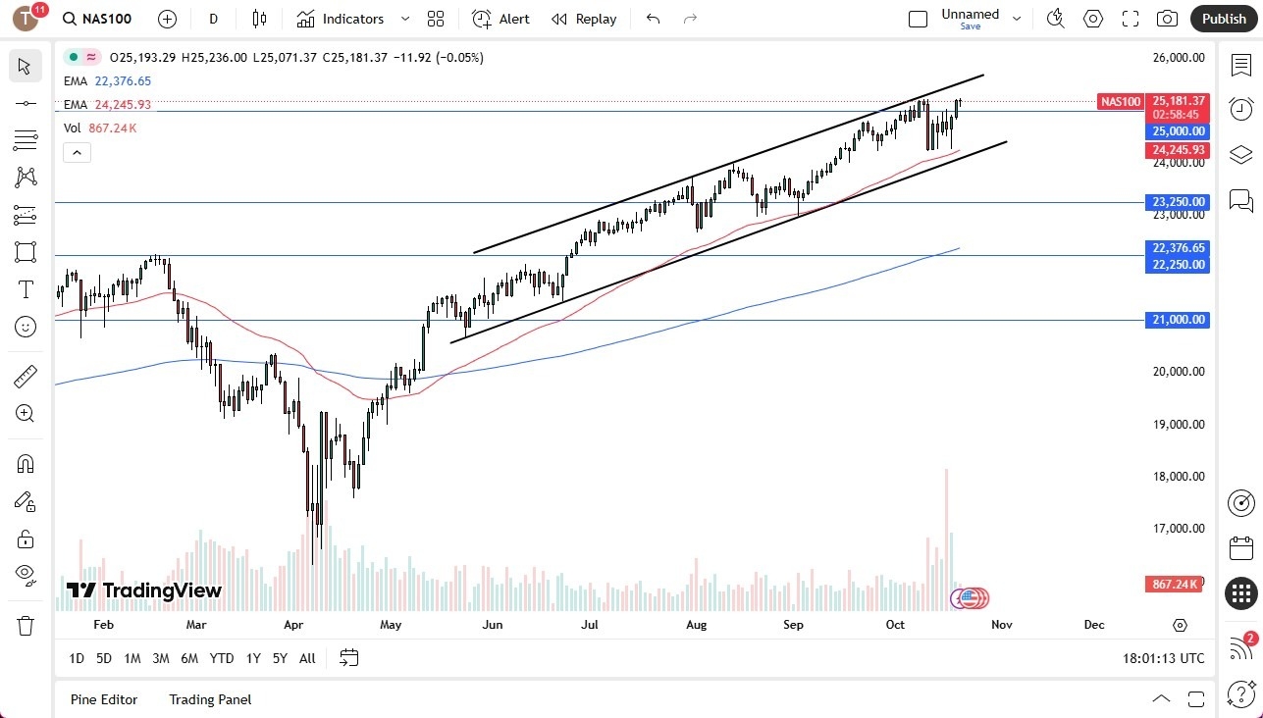The height and width of the screenshot is (718, 1263).
Task: Select the text annotation tool
Action: tap(26, 288)
